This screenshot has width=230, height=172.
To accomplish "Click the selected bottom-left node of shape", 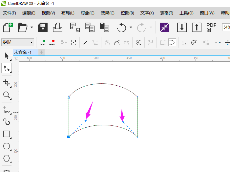I will [x=69, y=137].
